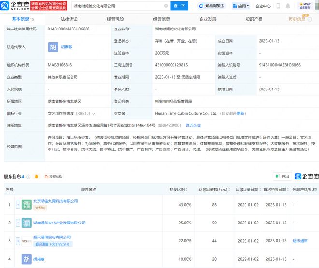The image size is (319, 268).
Task: Click the 导出 export button
Action: coord(282,177)
